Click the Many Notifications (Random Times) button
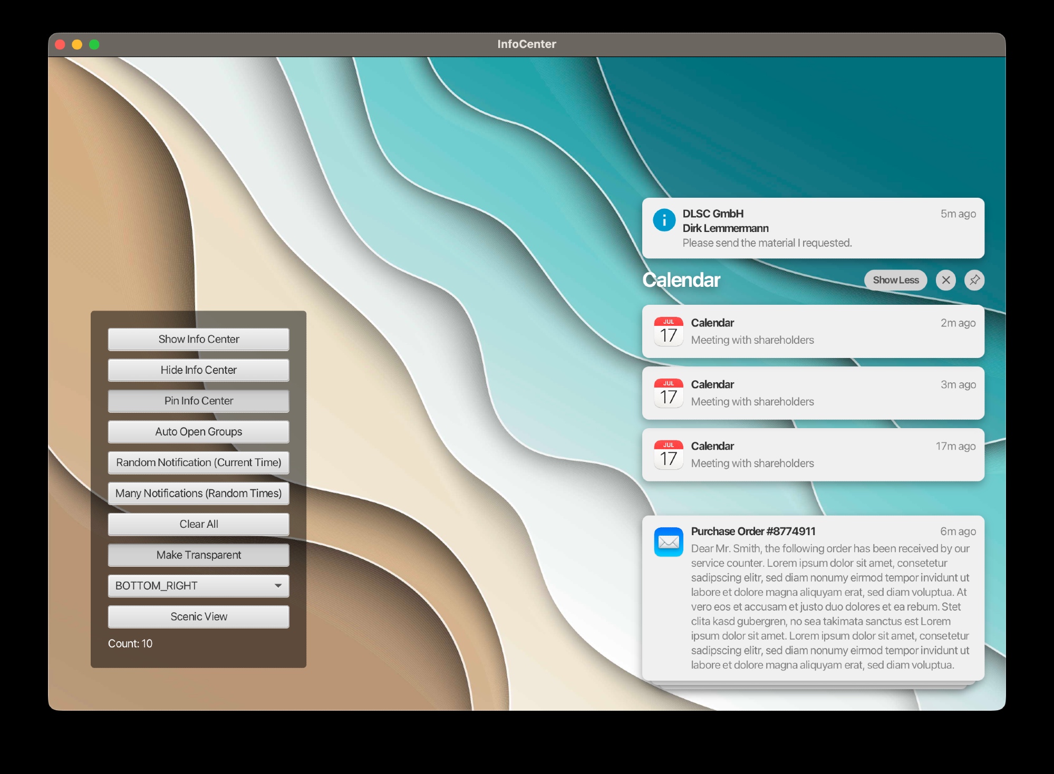This screenshot has height=774, width=1054. 198,494
